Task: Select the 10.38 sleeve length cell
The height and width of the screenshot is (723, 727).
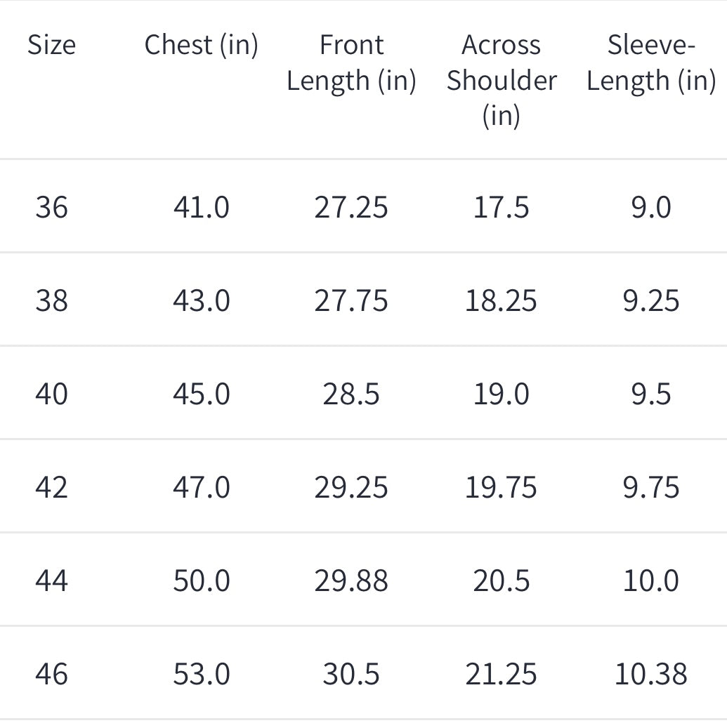Action: [651, 674]
